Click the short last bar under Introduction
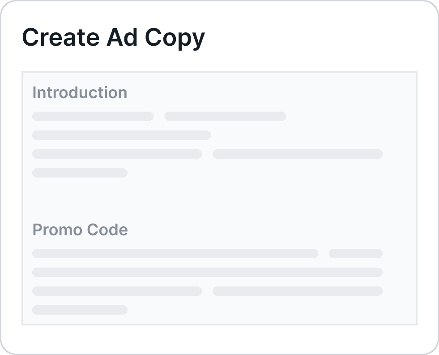Image resolution: width=439 pixels, height=355 pixels. click(x=80, y=173)
